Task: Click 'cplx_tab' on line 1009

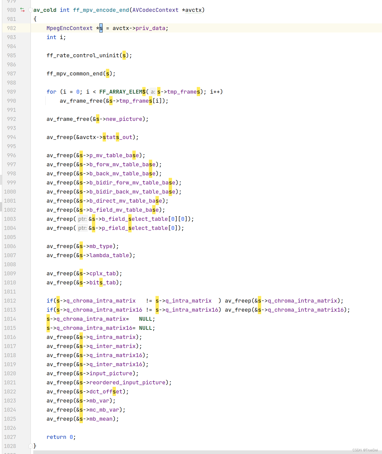Action: (x=103, y=273)
